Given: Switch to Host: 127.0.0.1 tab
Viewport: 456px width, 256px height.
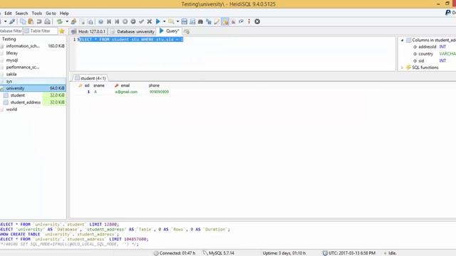Looking at the screenshot, I should [x=88, y=31].
